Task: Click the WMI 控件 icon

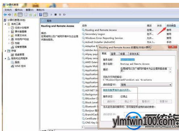Action: pyautogui.click(x=12, y=66)
